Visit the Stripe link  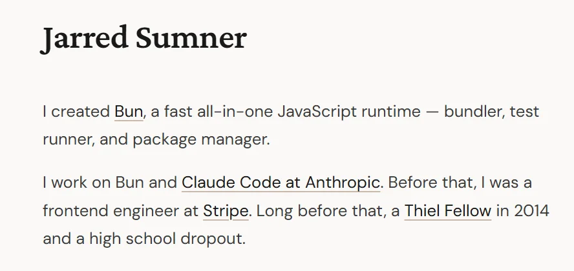pos(226,211)
